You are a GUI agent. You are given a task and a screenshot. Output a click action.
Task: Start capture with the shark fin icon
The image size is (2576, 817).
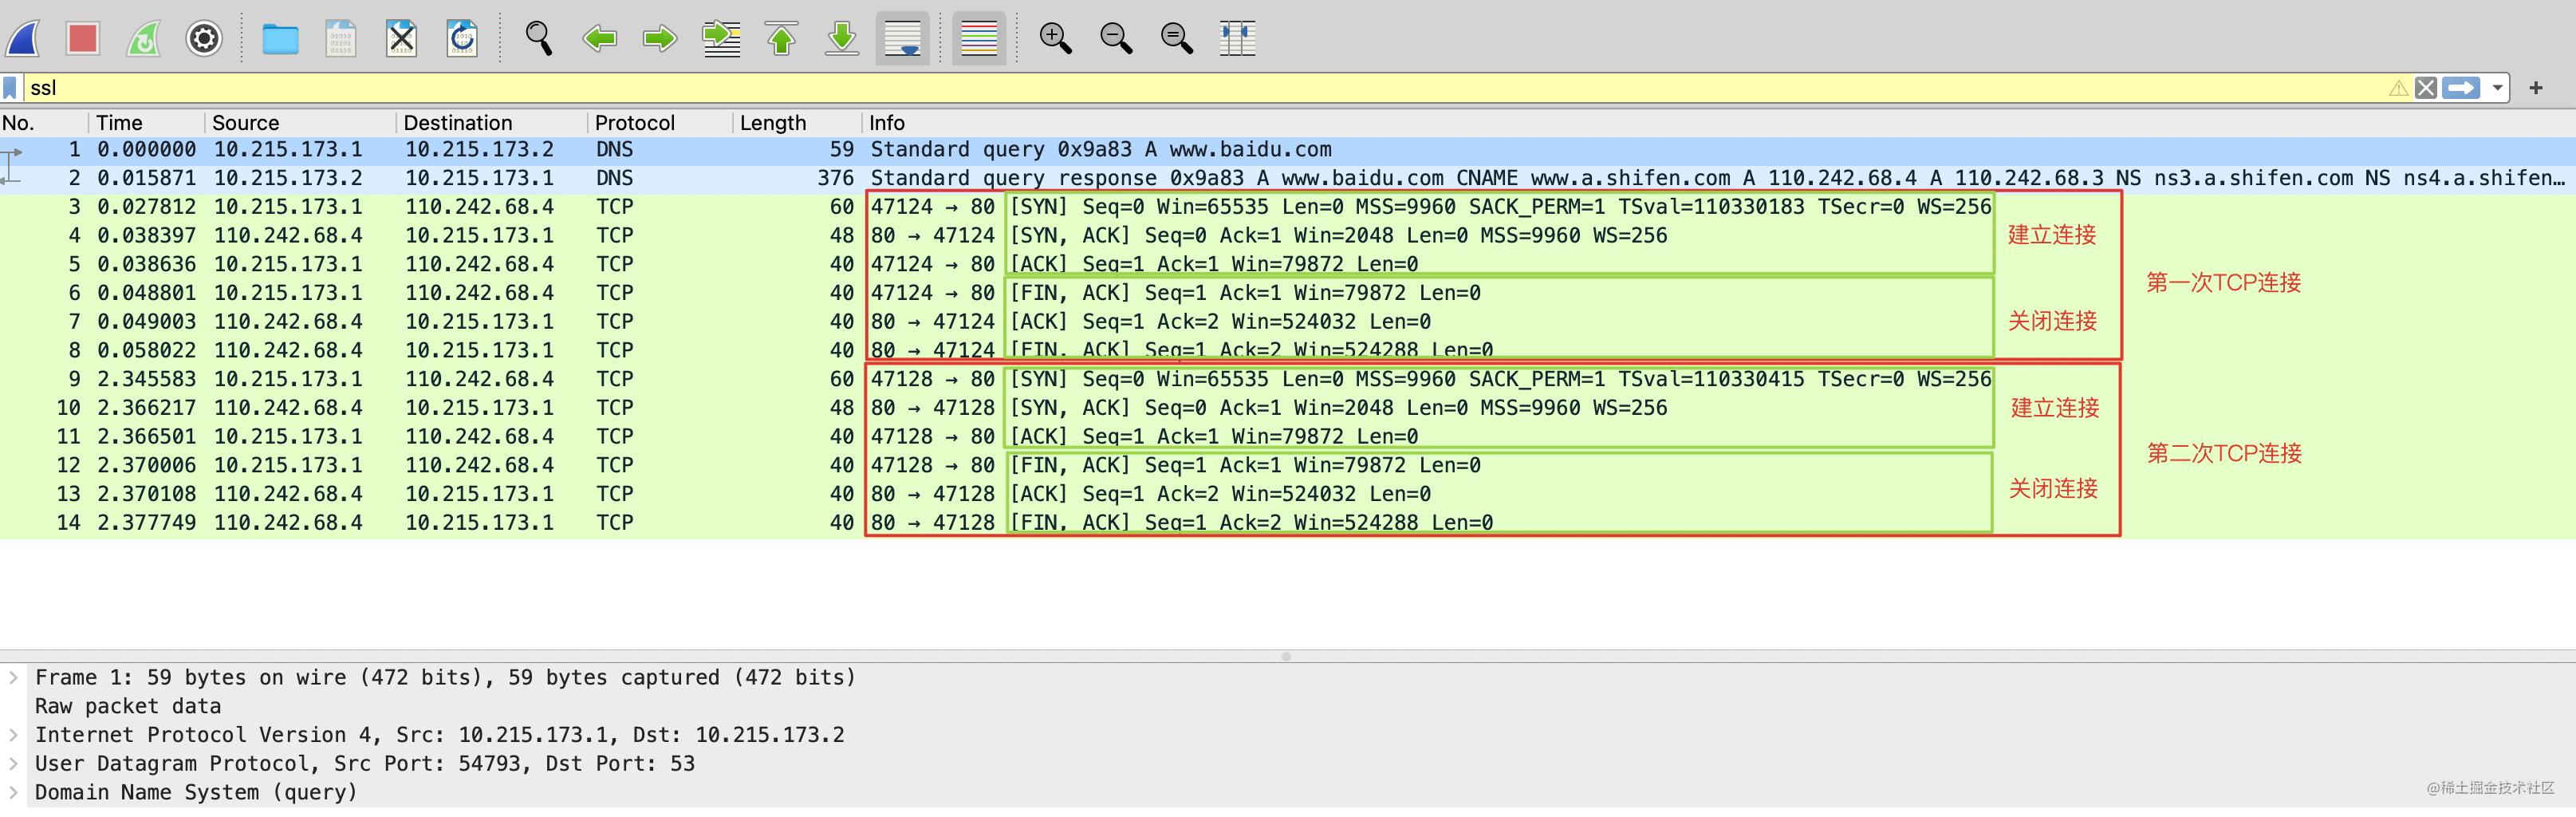pyautogui.click(x=23, y=39)
